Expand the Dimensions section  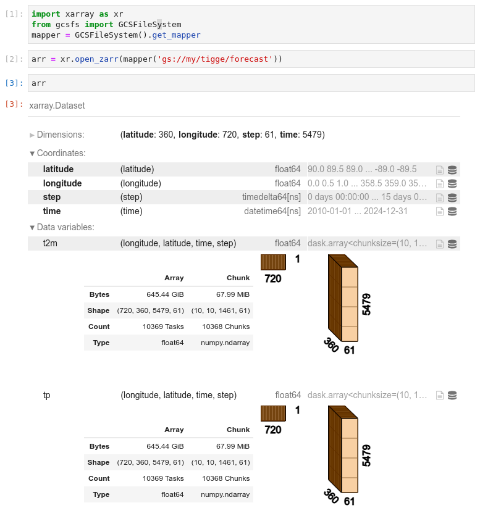point(57,135)
